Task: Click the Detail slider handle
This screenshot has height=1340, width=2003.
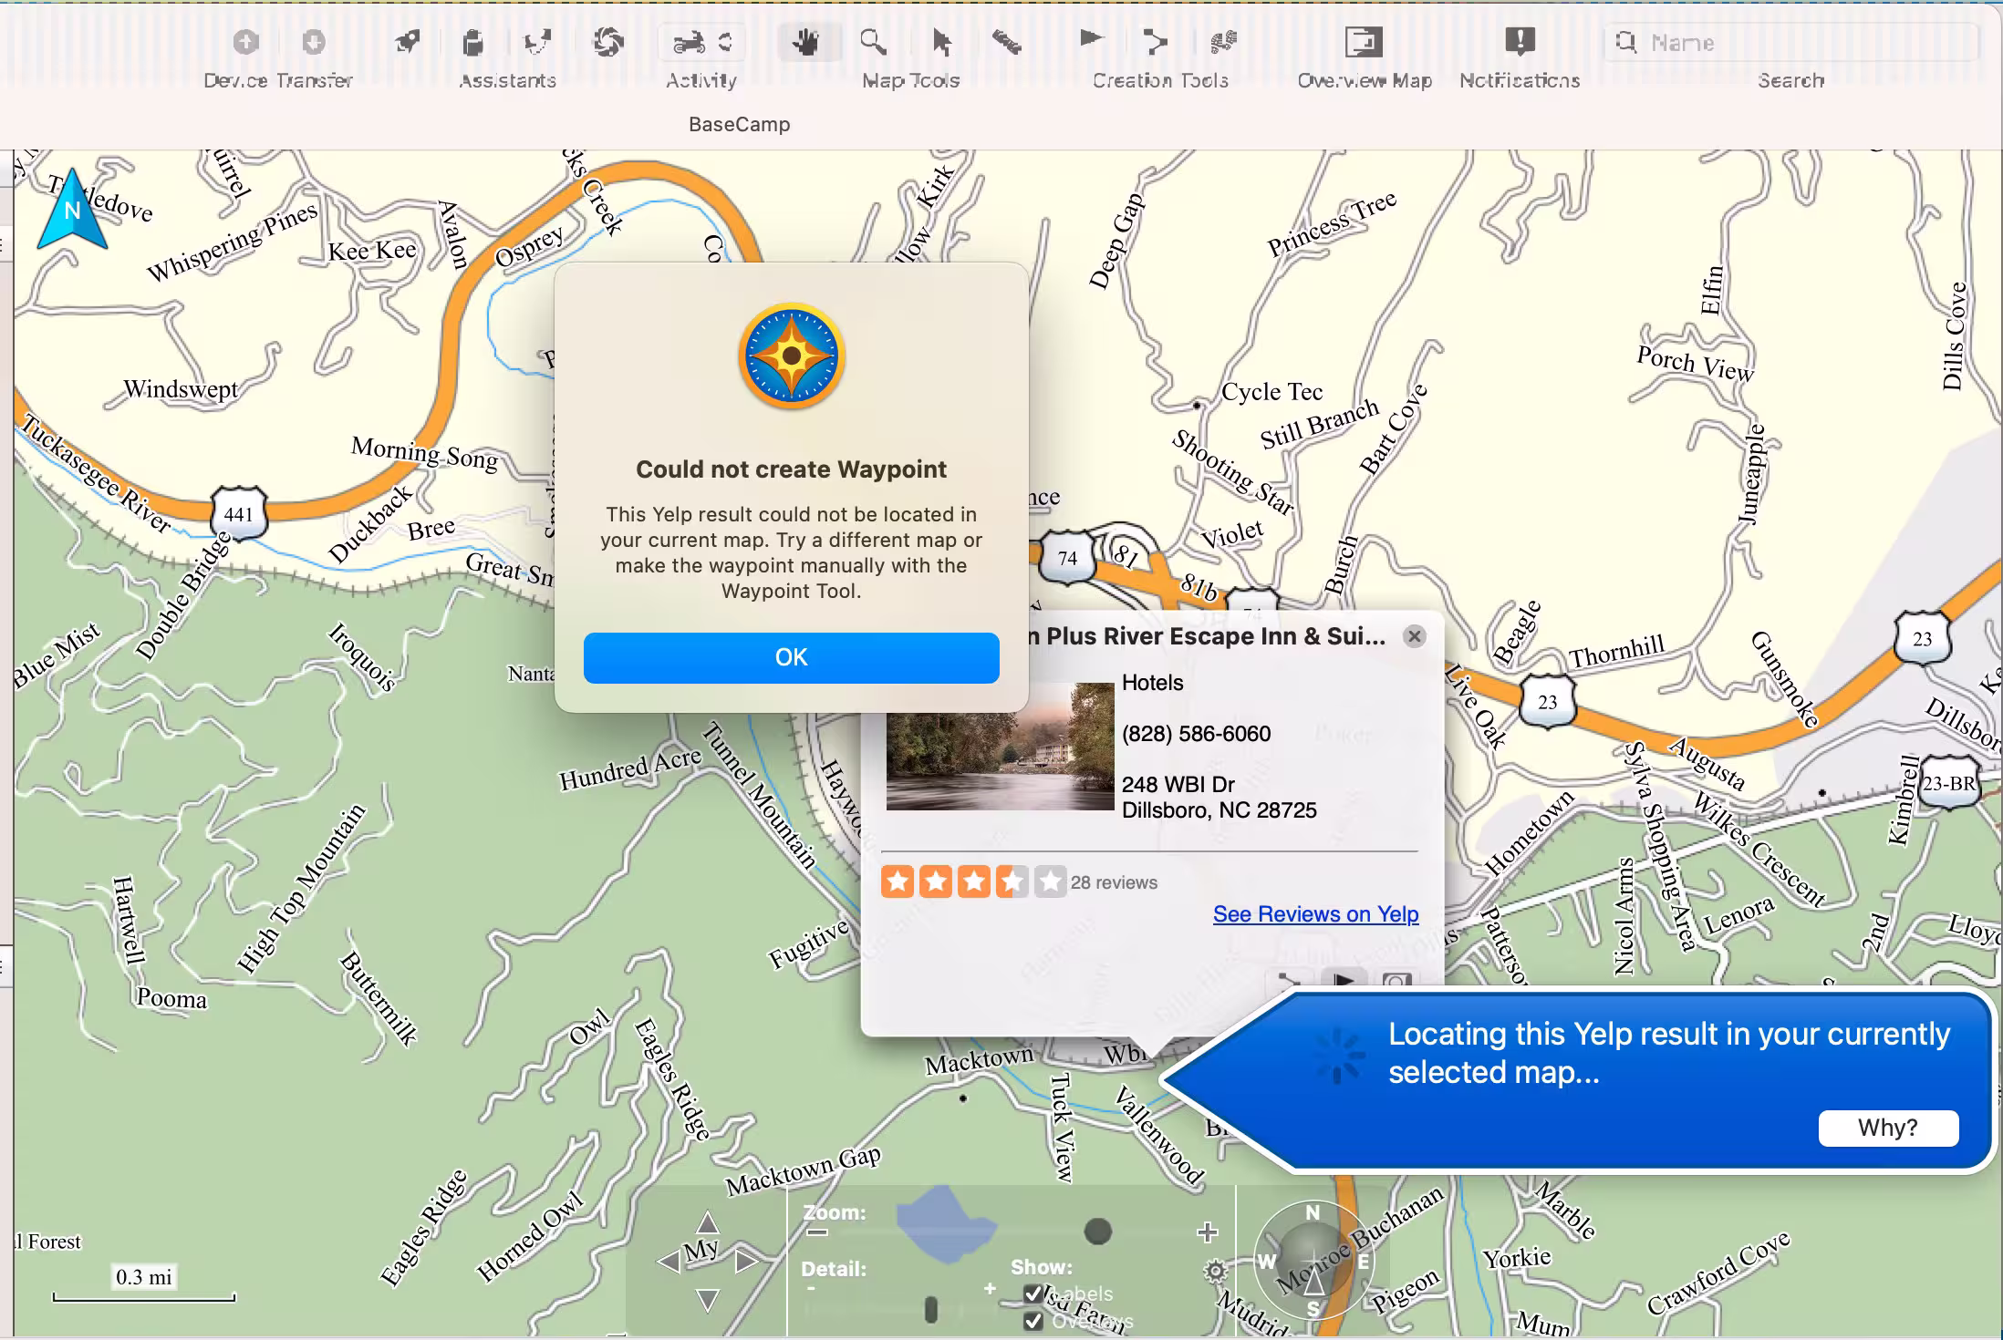Action: point(930,1310)
